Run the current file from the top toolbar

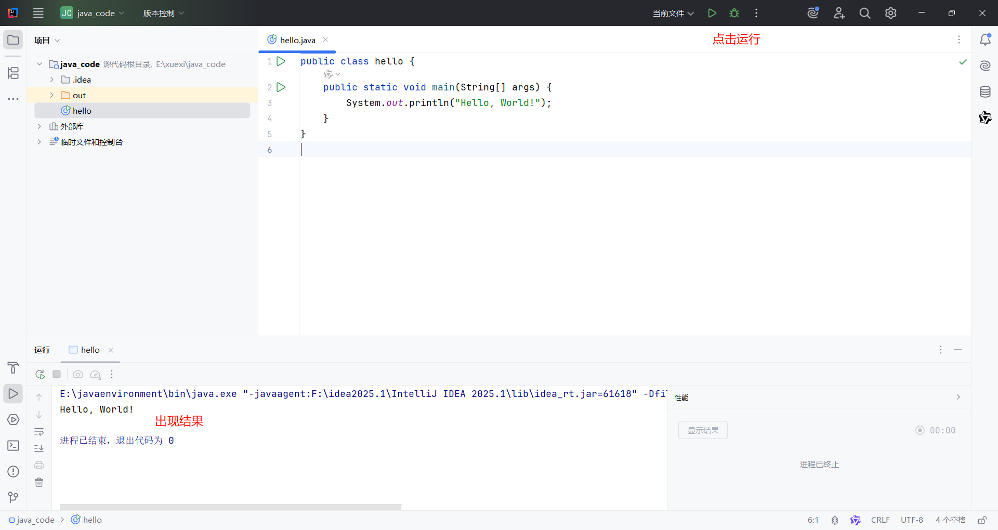[x=712, y=13]
